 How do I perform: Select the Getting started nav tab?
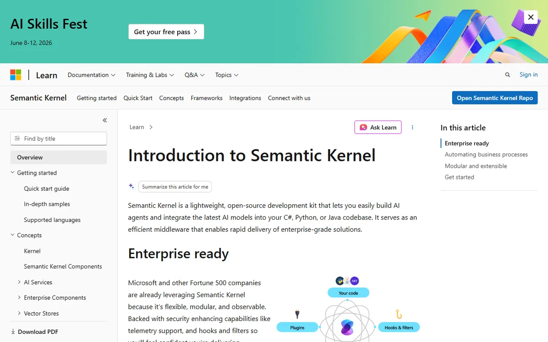pos(96,98)
